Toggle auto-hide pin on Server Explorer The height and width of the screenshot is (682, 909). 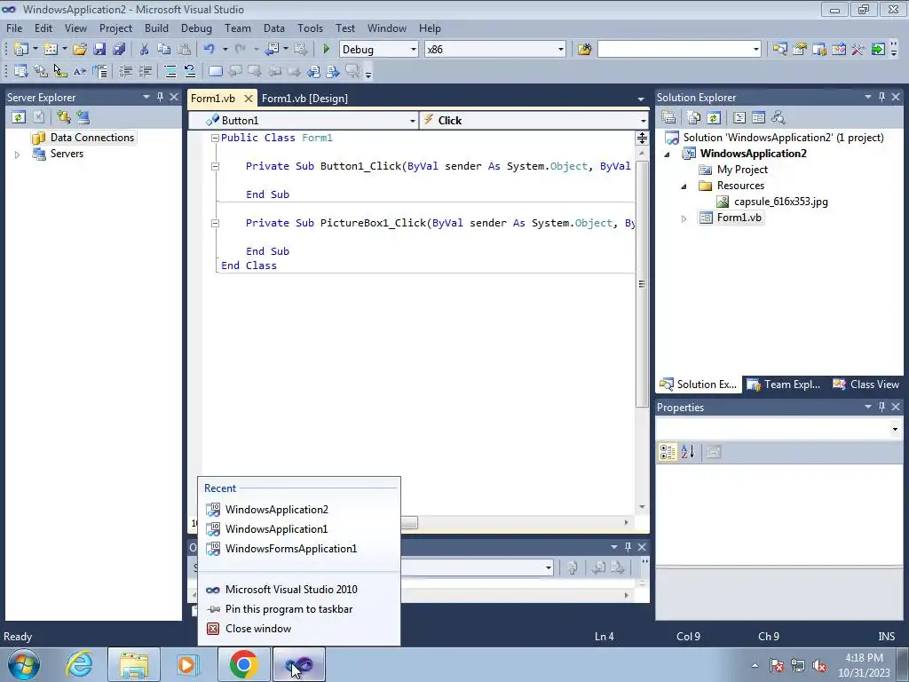(x=160, y=97)
